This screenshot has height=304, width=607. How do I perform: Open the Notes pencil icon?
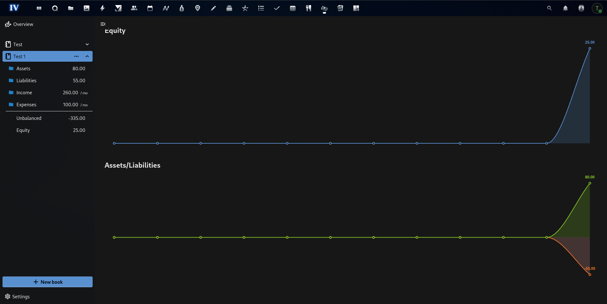pyautogui.click(x=213, y=8)
